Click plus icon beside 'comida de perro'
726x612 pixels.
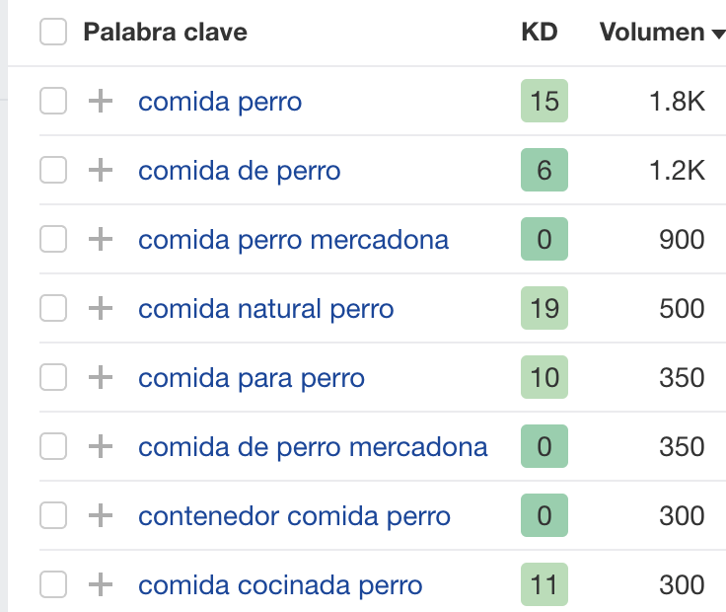[x=101, y=170]
